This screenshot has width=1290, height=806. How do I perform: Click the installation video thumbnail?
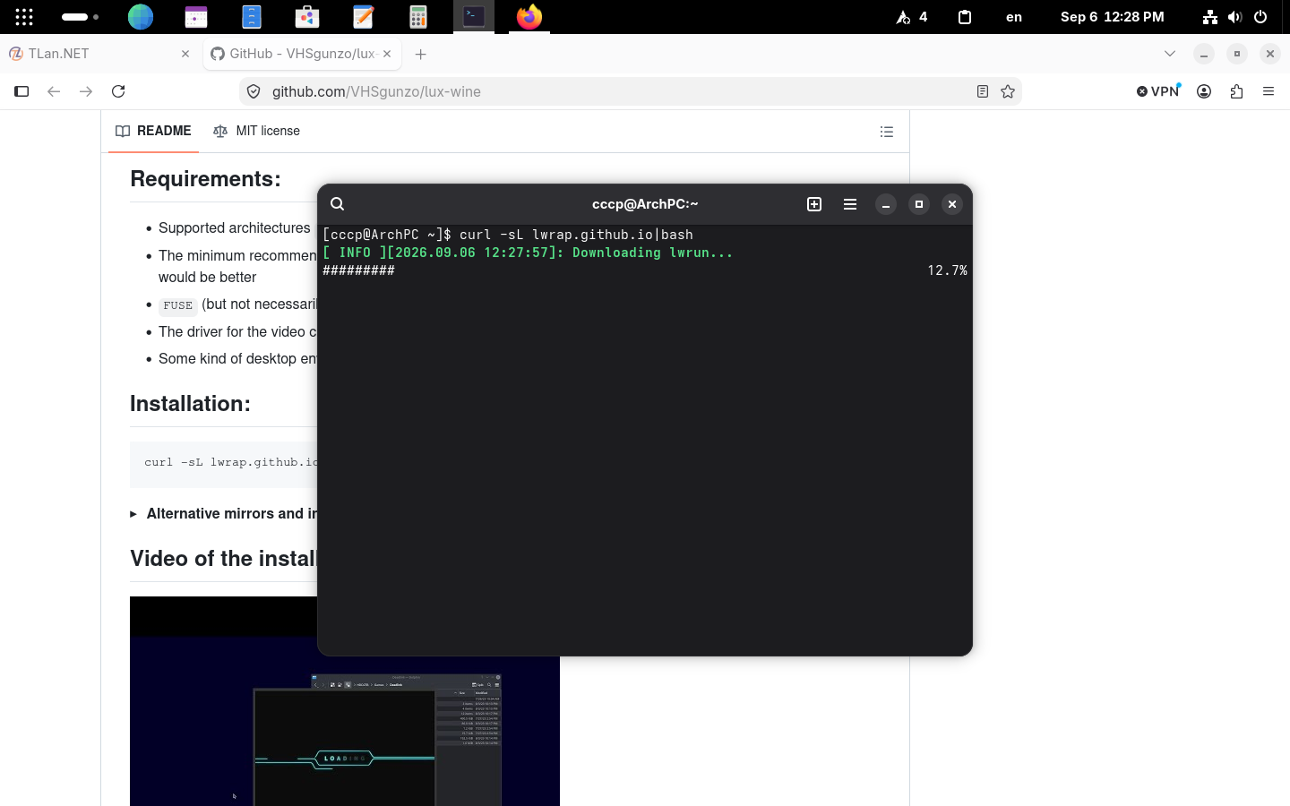345,701
